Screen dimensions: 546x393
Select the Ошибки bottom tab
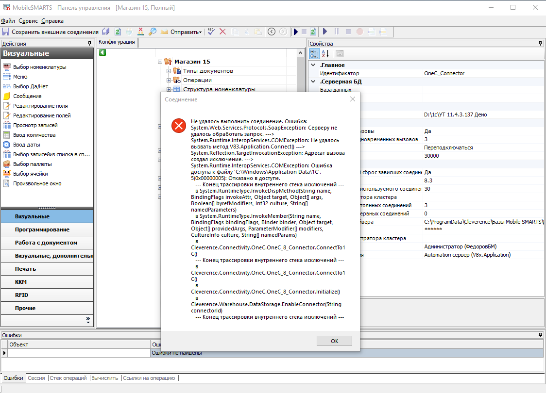13,378
